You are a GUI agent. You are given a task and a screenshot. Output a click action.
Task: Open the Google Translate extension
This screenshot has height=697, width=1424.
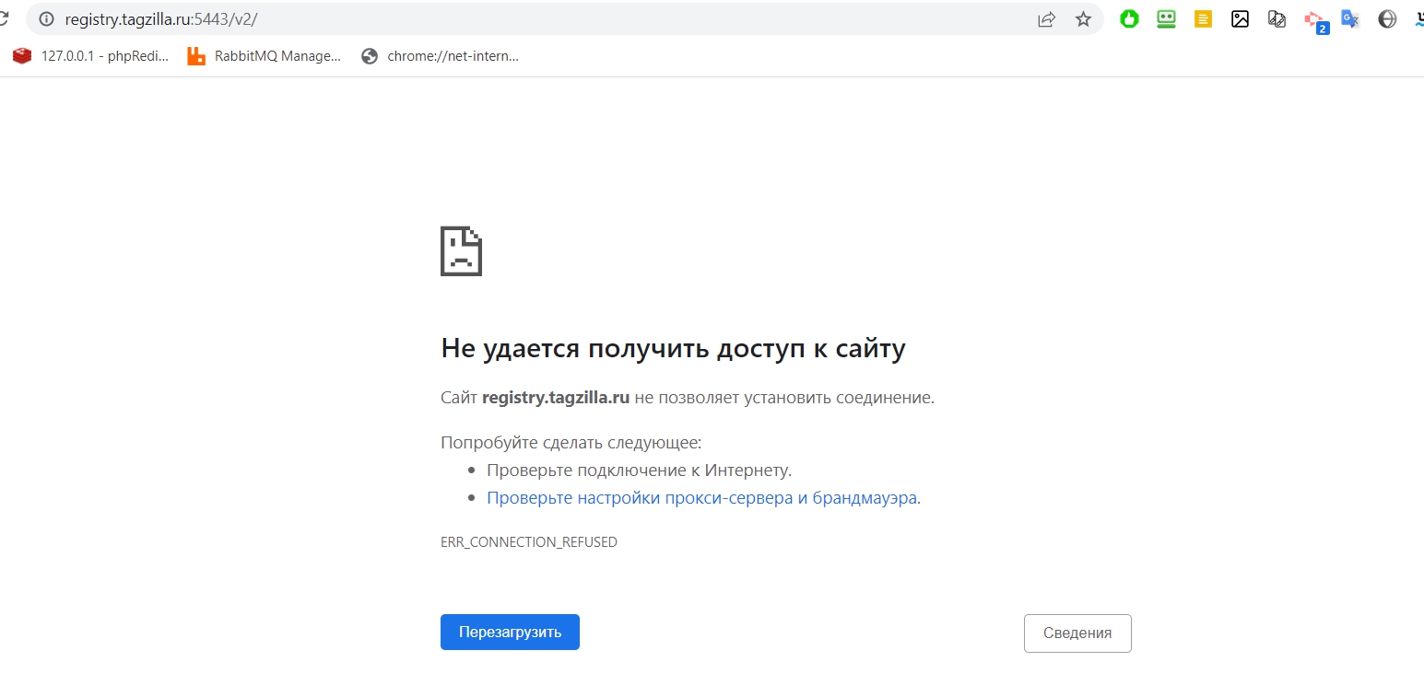(x=1350, y=18)
